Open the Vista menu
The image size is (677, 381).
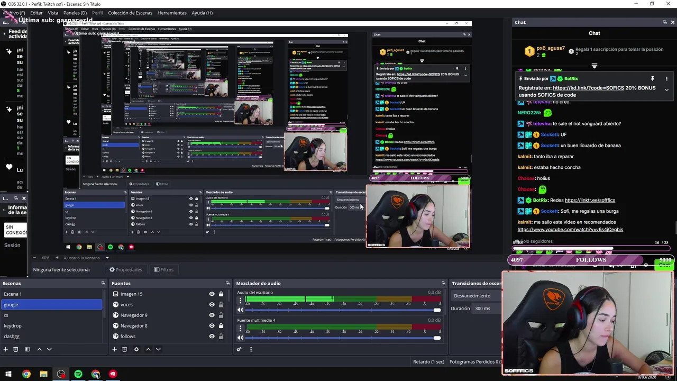[x=53, y=13]
